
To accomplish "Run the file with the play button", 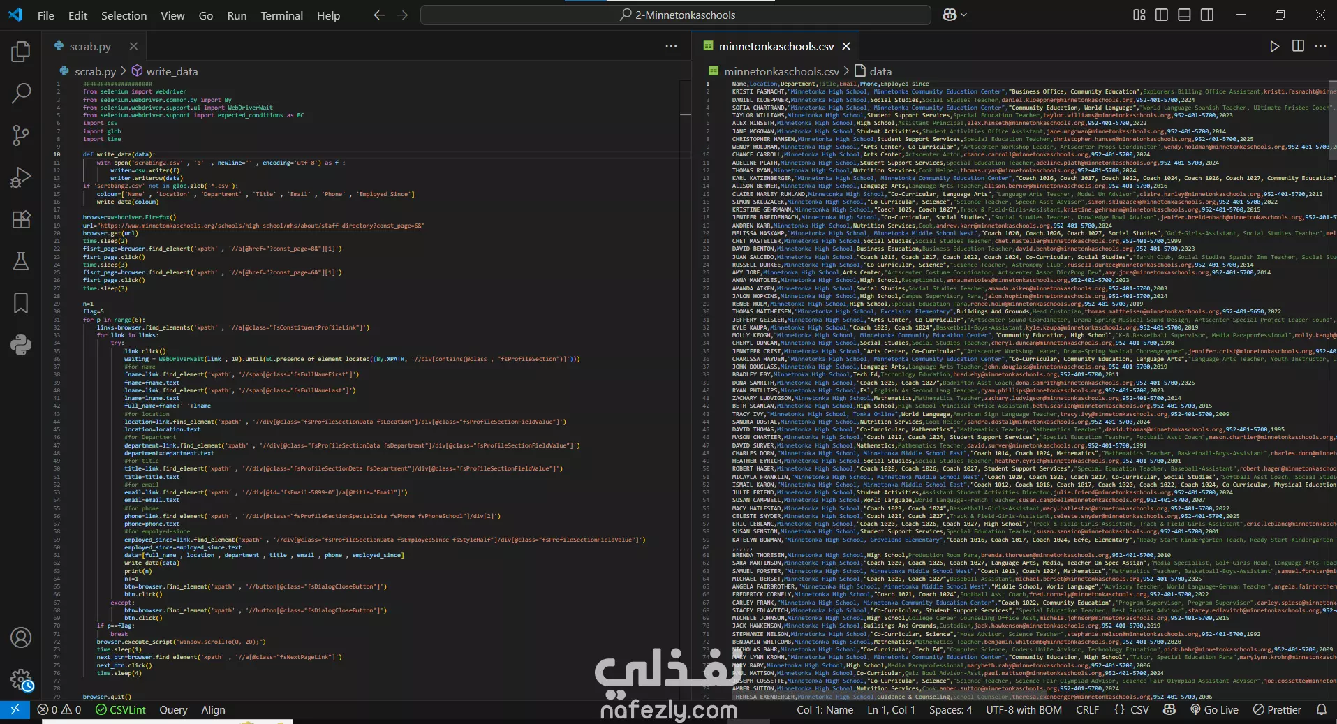I will click(x=1275, y=46).
